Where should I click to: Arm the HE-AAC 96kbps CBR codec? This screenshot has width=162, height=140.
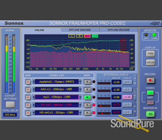click(28, 105)
